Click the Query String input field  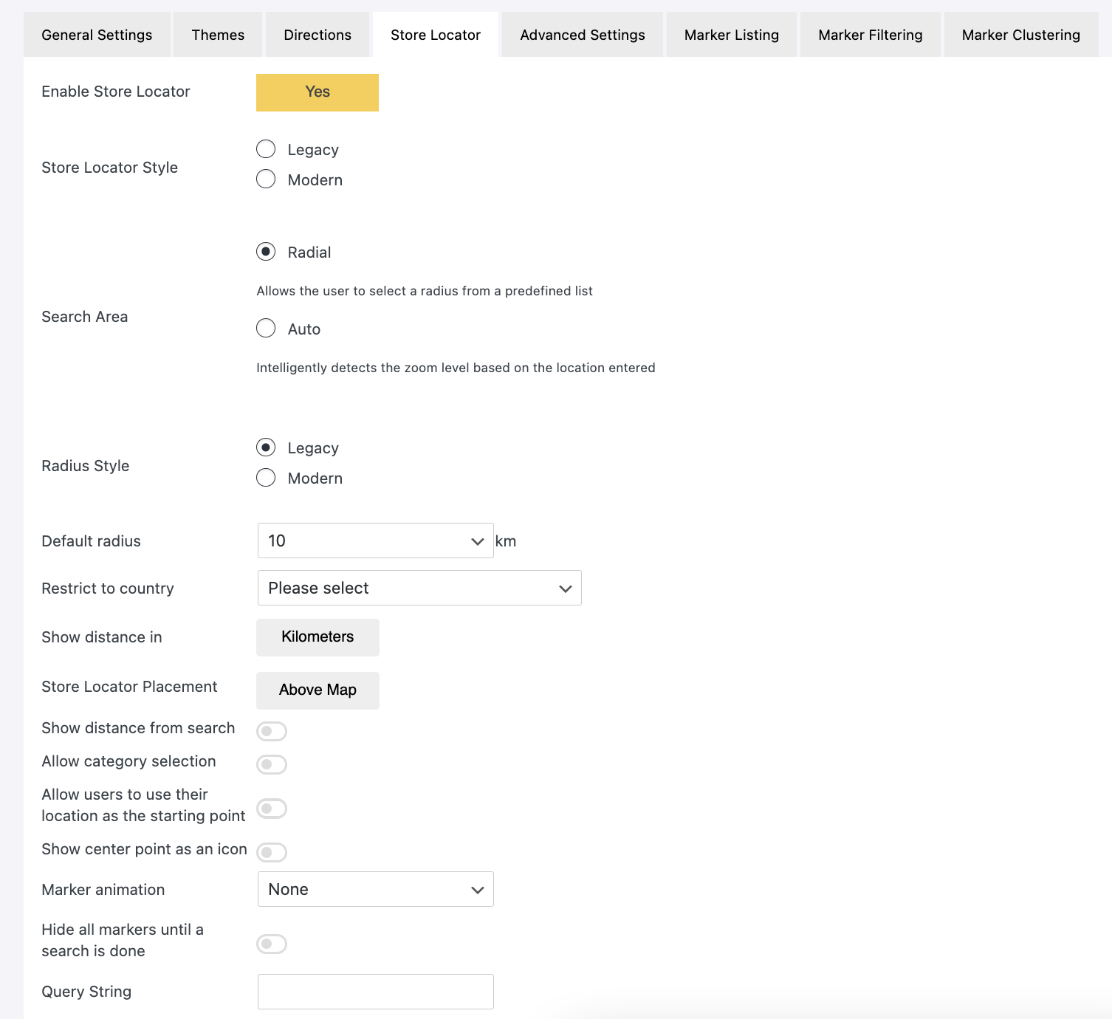point(375,992)
